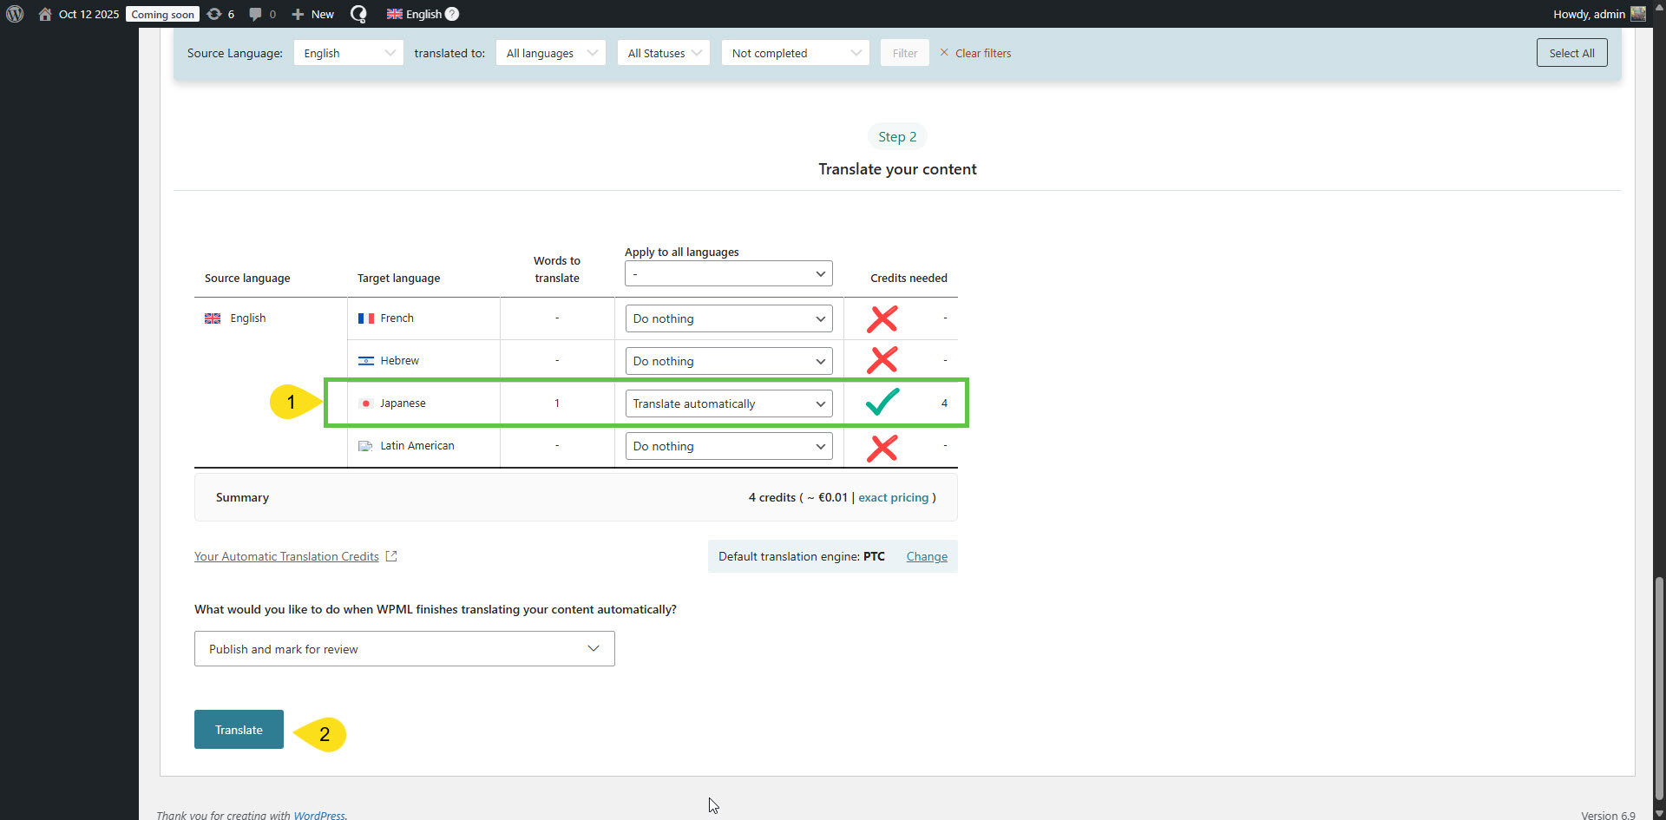1666x820 pixels.
Task: Click the help question mark beside English
Action: tap(452, 14)
